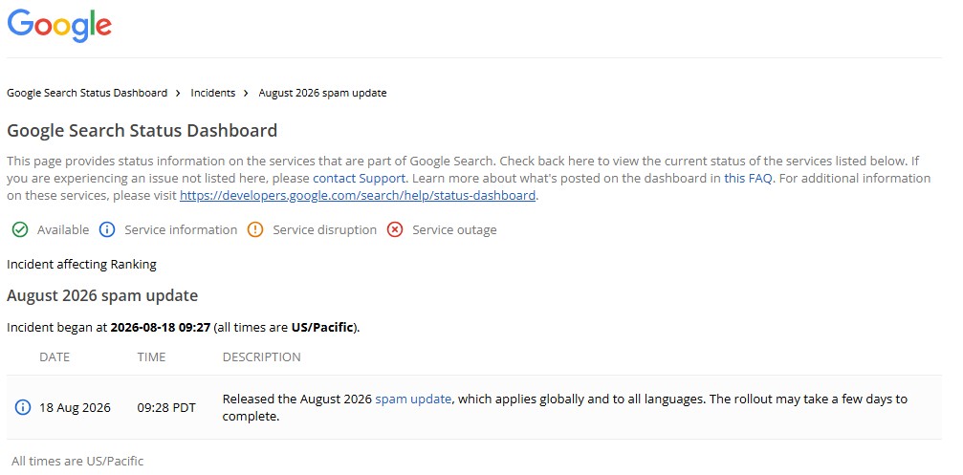Image resolution: width=963 pixels, height=475 pixels.
Task: Click the Google Search Status Dashboard heading
Action: pos(142,130)
